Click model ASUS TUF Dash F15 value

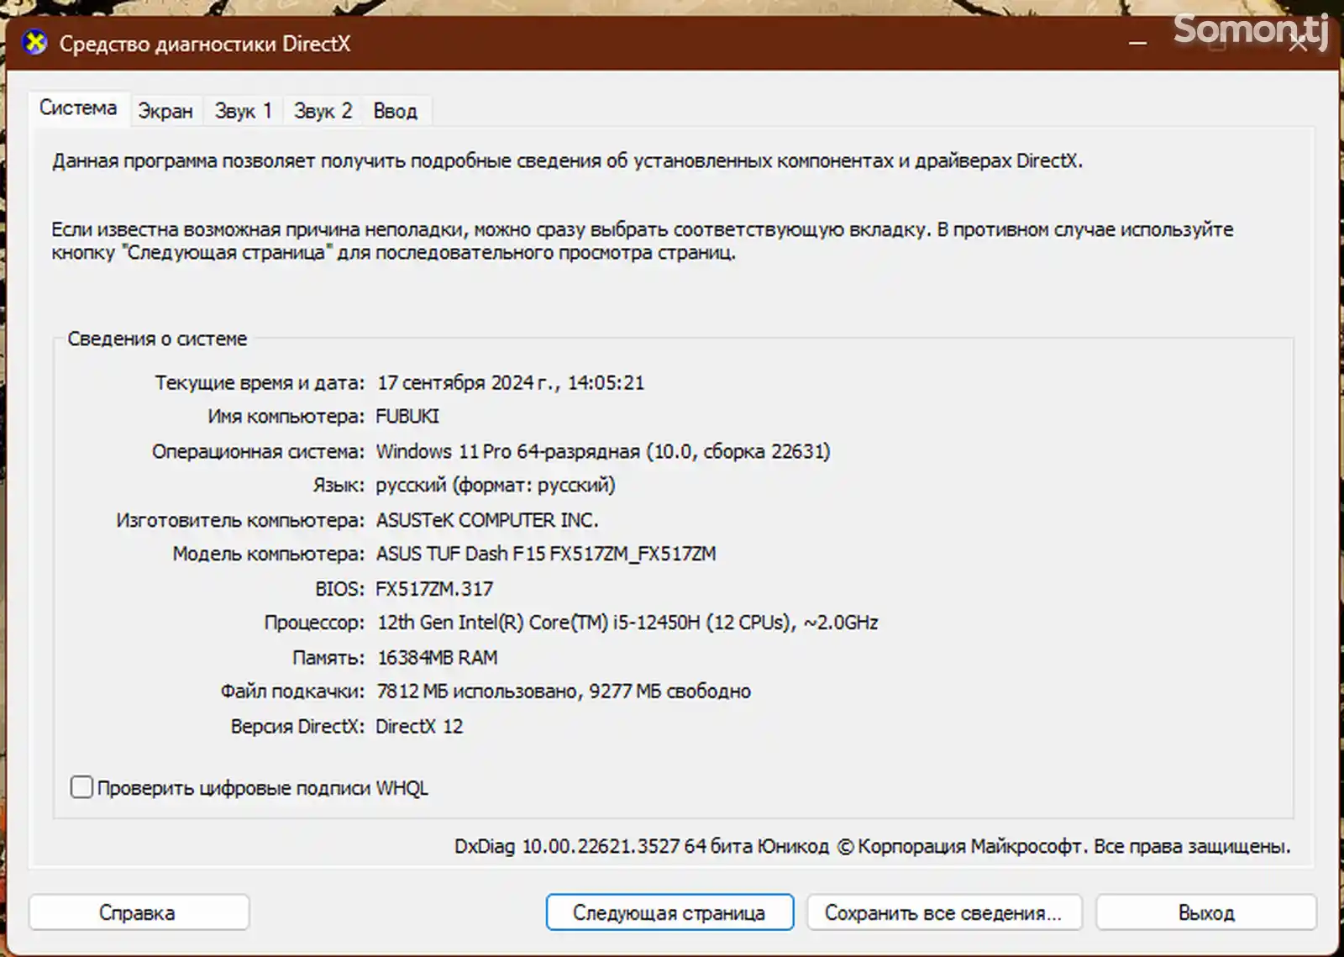(x=546, y=554)
